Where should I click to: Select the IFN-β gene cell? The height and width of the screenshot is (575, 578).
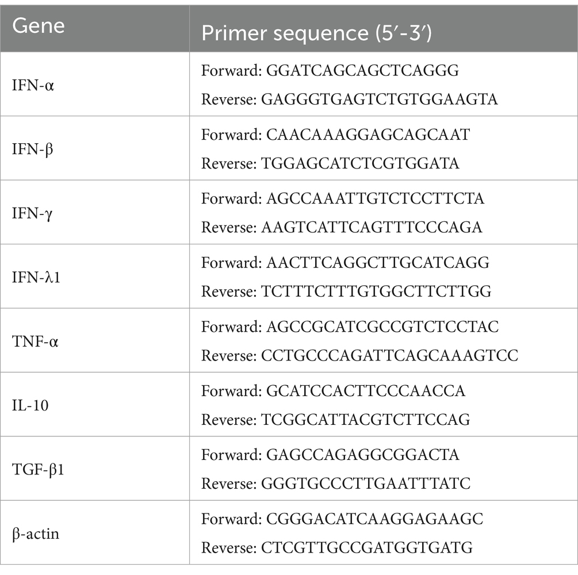[x=95, y=148]
